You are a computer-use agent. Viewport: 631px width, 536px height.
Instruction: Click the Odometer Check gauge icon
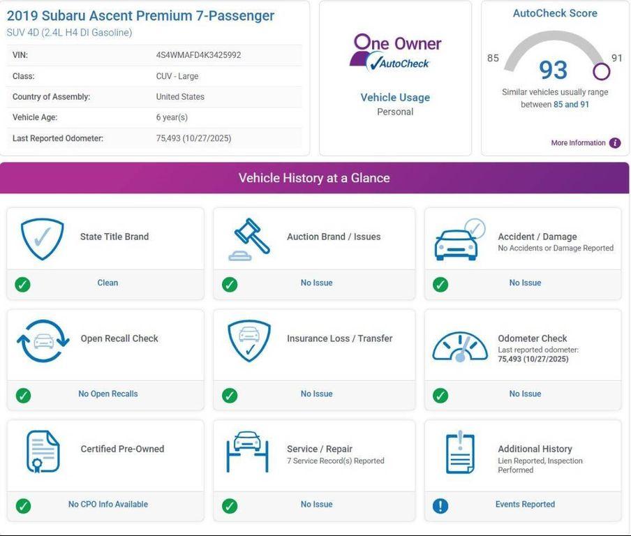(x=459, y=345)
